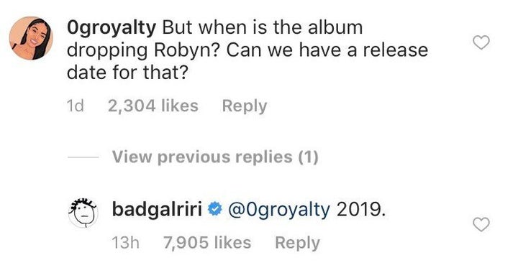This screenshot has width=518, height=273.
Task: Open 0groyalty's profile picture
Action: [x=31, y=38]
